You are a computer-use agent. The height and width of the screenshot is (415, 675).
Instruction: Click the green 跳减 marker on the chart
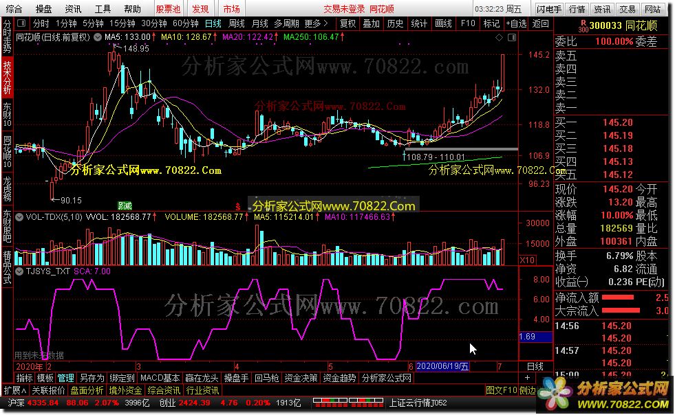coord(125,205)
